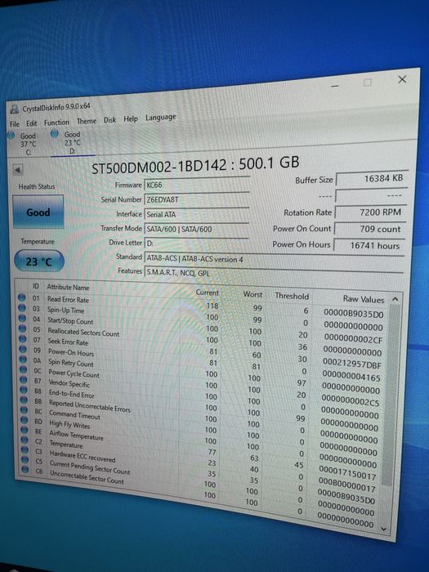Viewport: 429px width, 572px height.
Task: Click the Worst column header
Action: [252, 294]
